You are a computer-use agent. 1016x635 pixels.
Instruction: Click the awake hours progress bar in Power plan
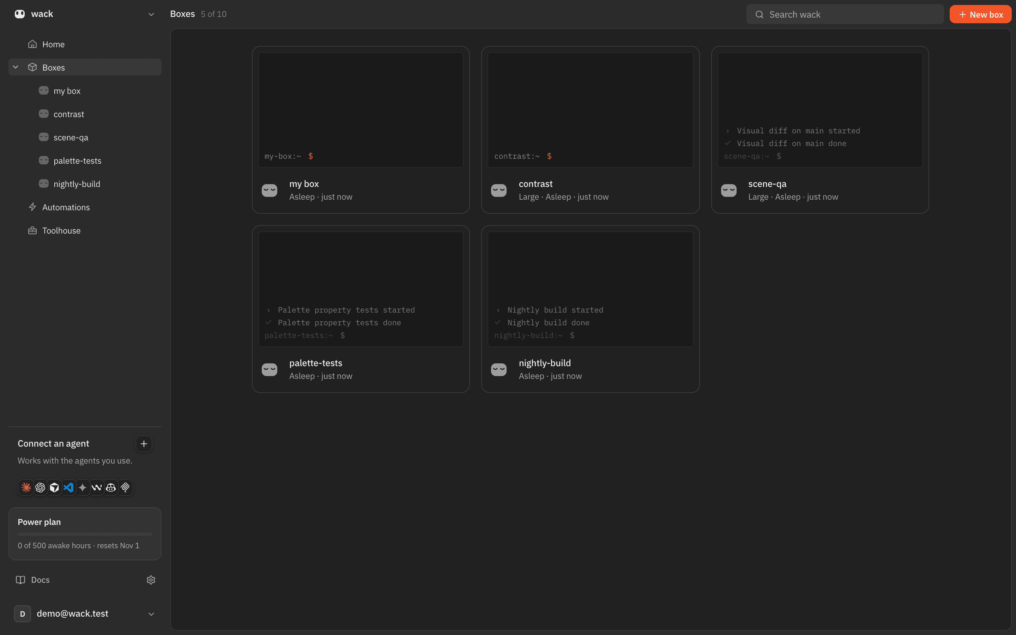(x=85, y=534)
